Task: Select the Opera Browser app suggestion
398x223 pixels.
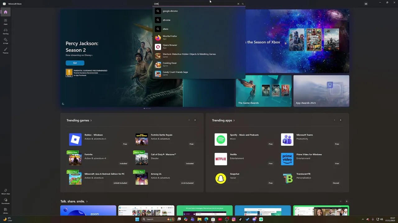Action: point(199,46)
